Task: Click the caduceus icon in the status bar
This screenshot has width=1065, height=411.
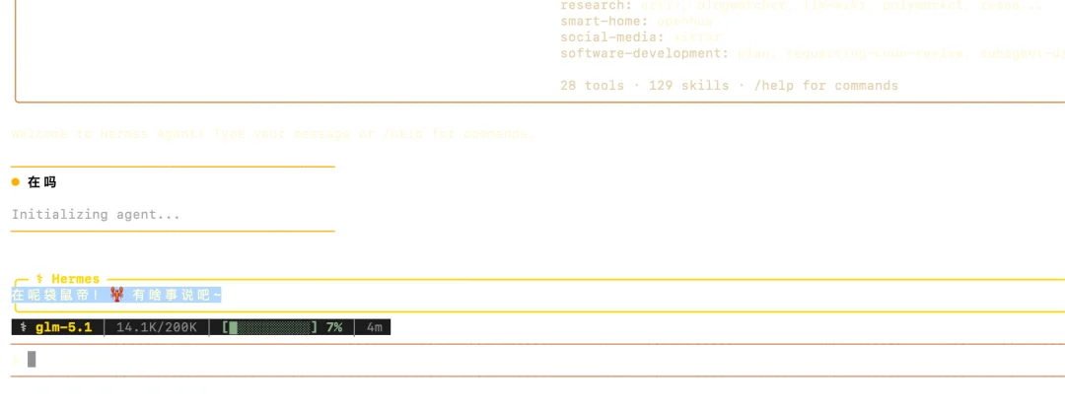Action: (x=23, y=327)
